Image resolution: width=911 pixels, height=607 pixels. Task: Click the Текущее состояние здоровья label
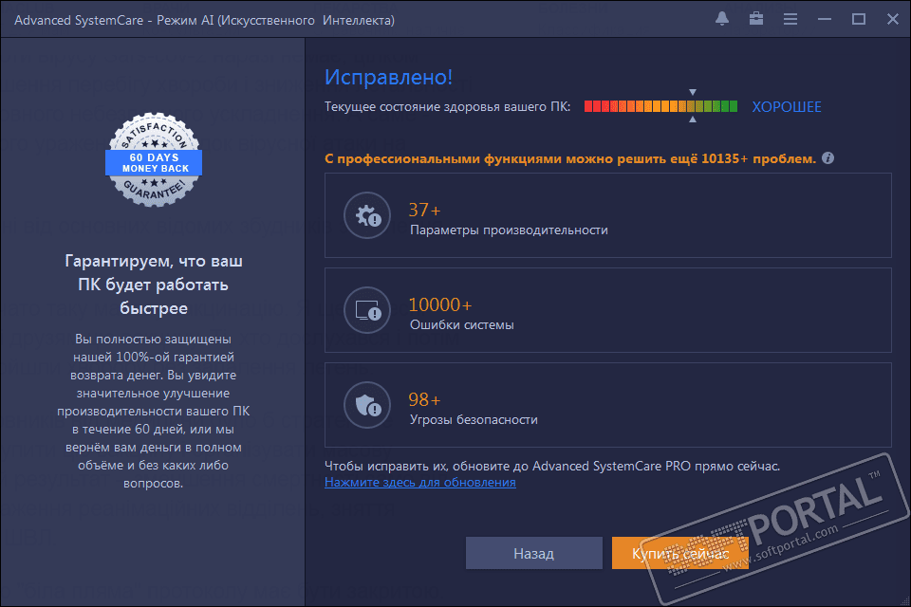(x=447, y=107)
